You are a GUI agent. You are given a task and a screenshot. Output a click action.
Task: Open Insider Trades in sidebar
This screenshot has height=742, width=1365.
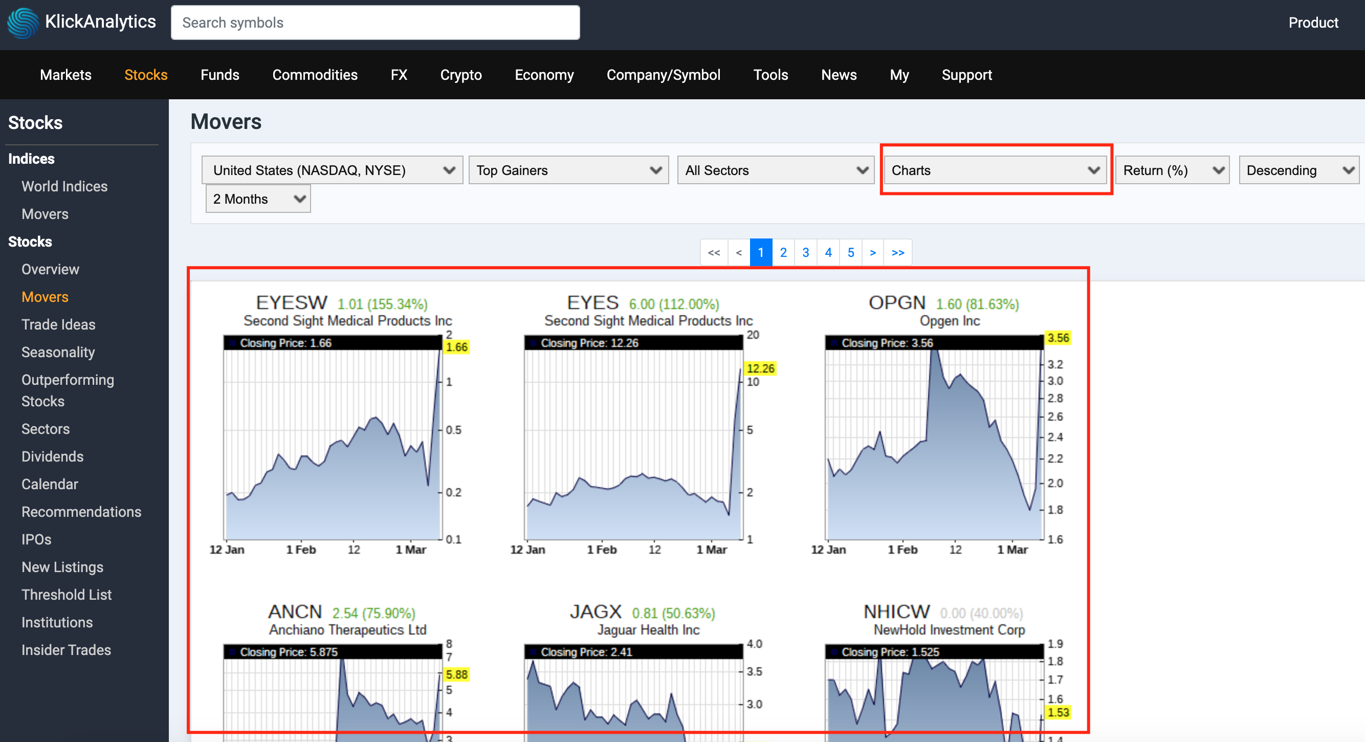click(66, 649)
